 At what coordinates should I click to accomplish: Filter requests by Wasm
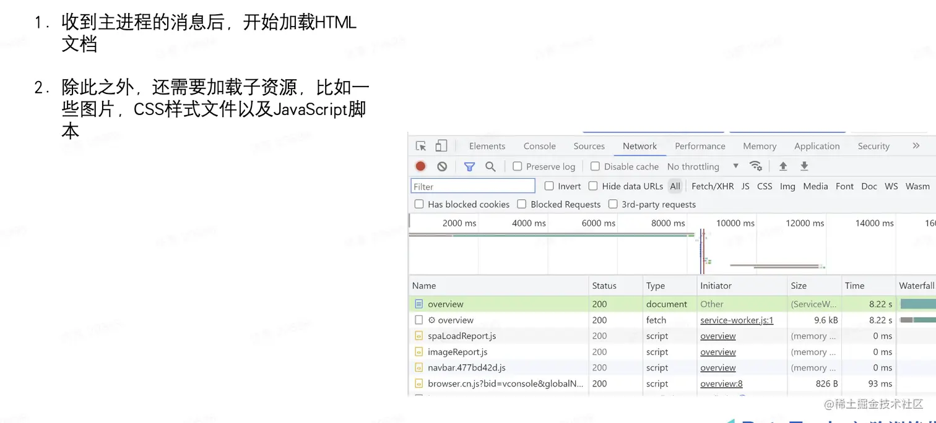917,186
